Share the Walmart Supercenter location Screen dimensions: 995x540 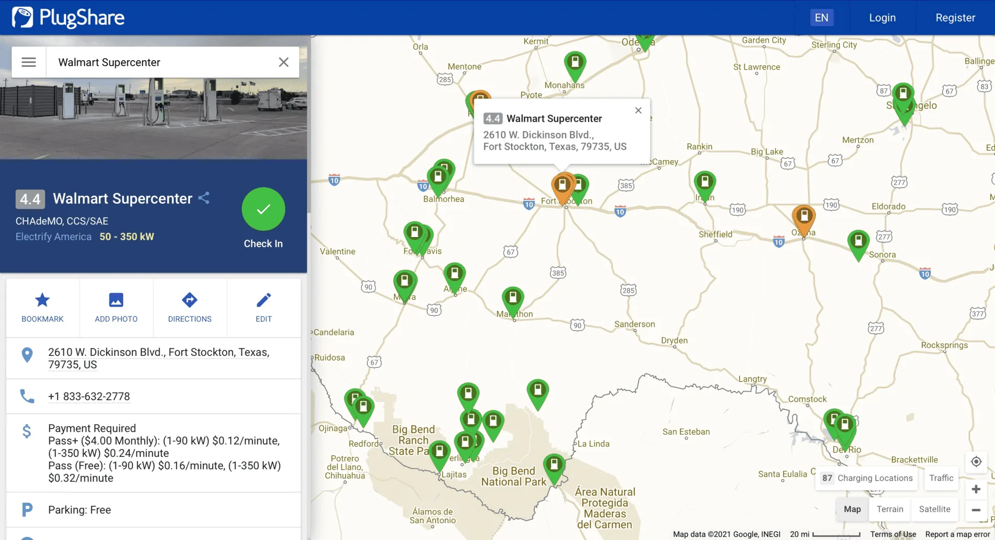[204, 198]
